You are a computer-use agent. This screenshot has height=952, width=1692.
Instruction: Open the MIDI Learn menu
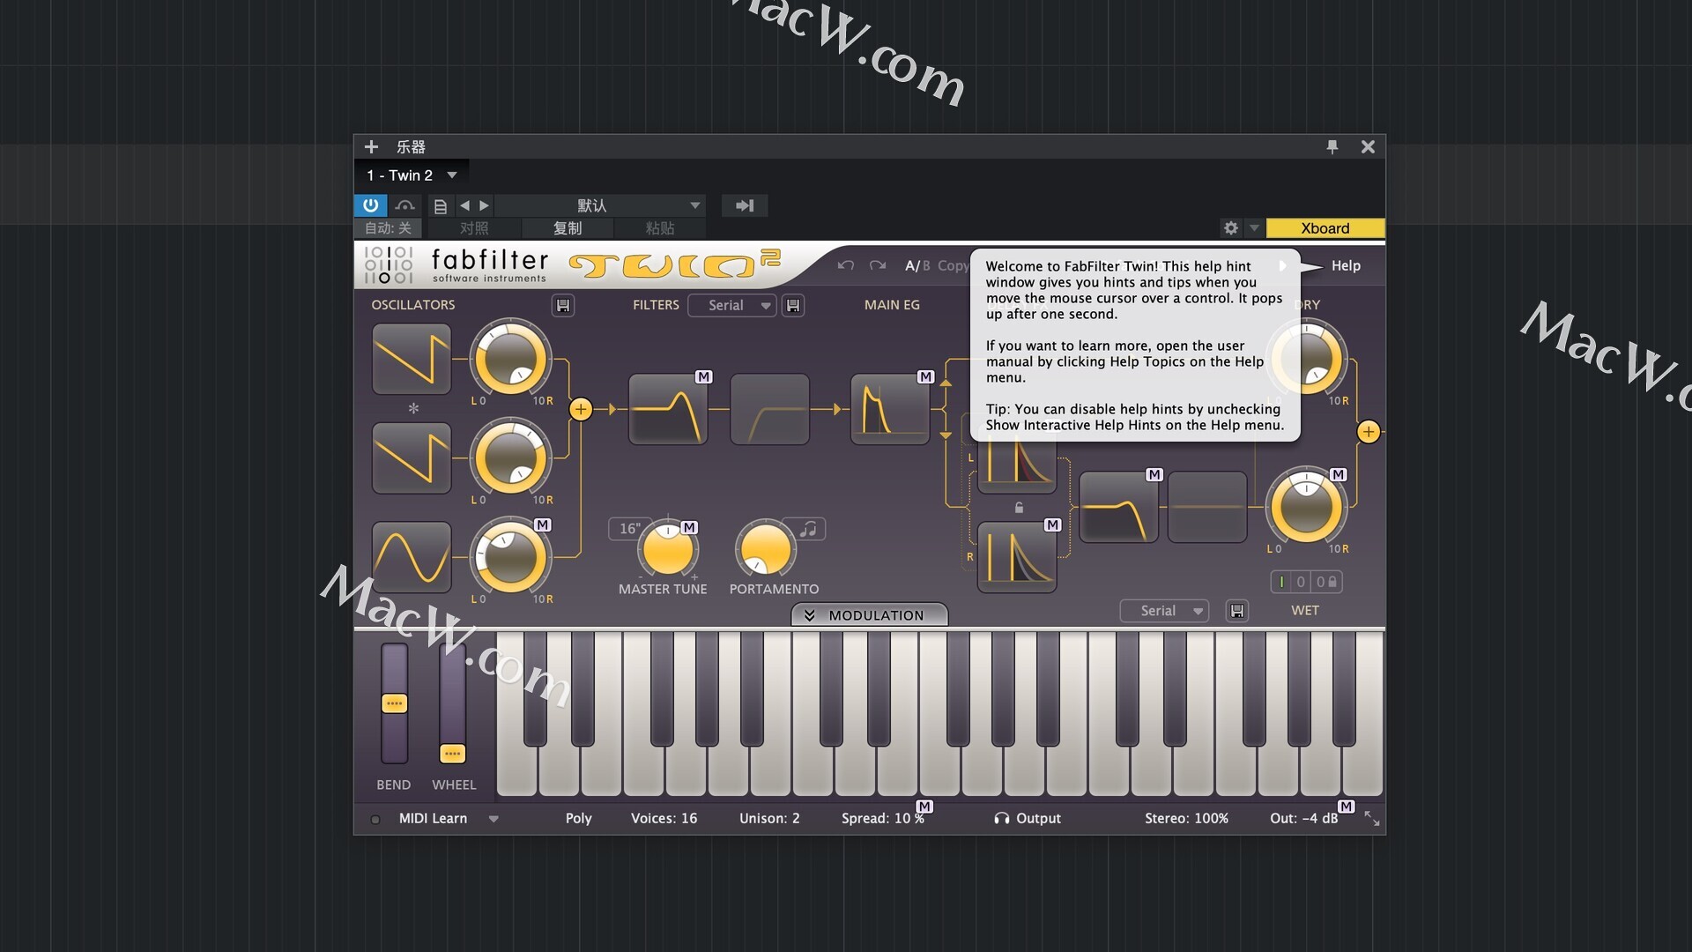pyautogui.click(x=493, y=818)
